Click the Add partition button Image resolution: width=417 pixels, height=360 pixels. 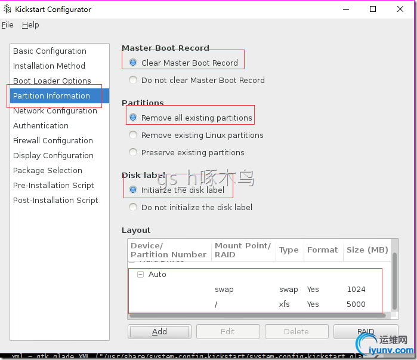point(159,331)
